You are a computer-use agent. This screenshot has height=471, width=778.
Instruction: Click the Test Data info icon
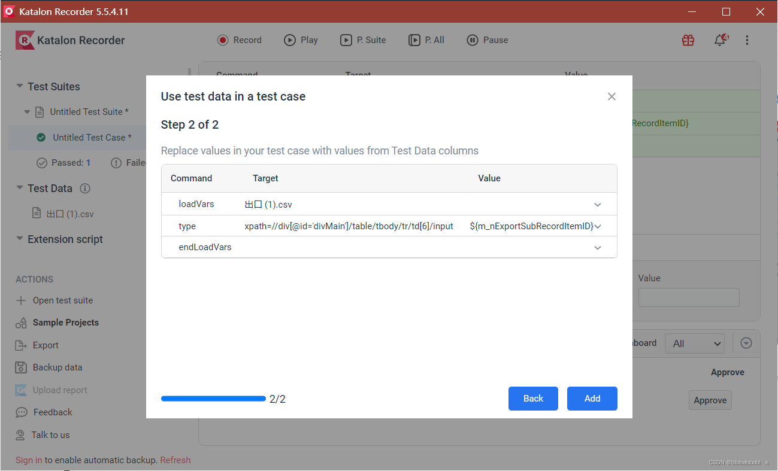pyautogui.click(x=85, y=189)
